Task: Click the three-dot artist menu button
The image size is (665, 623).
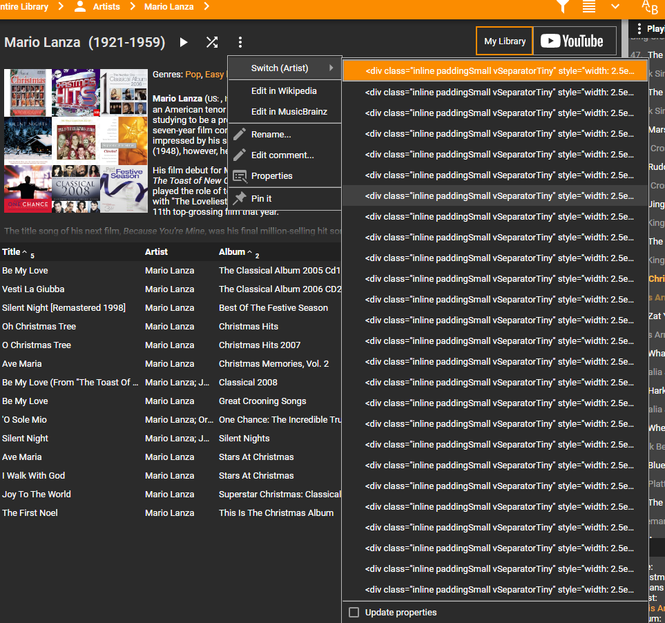Action: (240, 42)
